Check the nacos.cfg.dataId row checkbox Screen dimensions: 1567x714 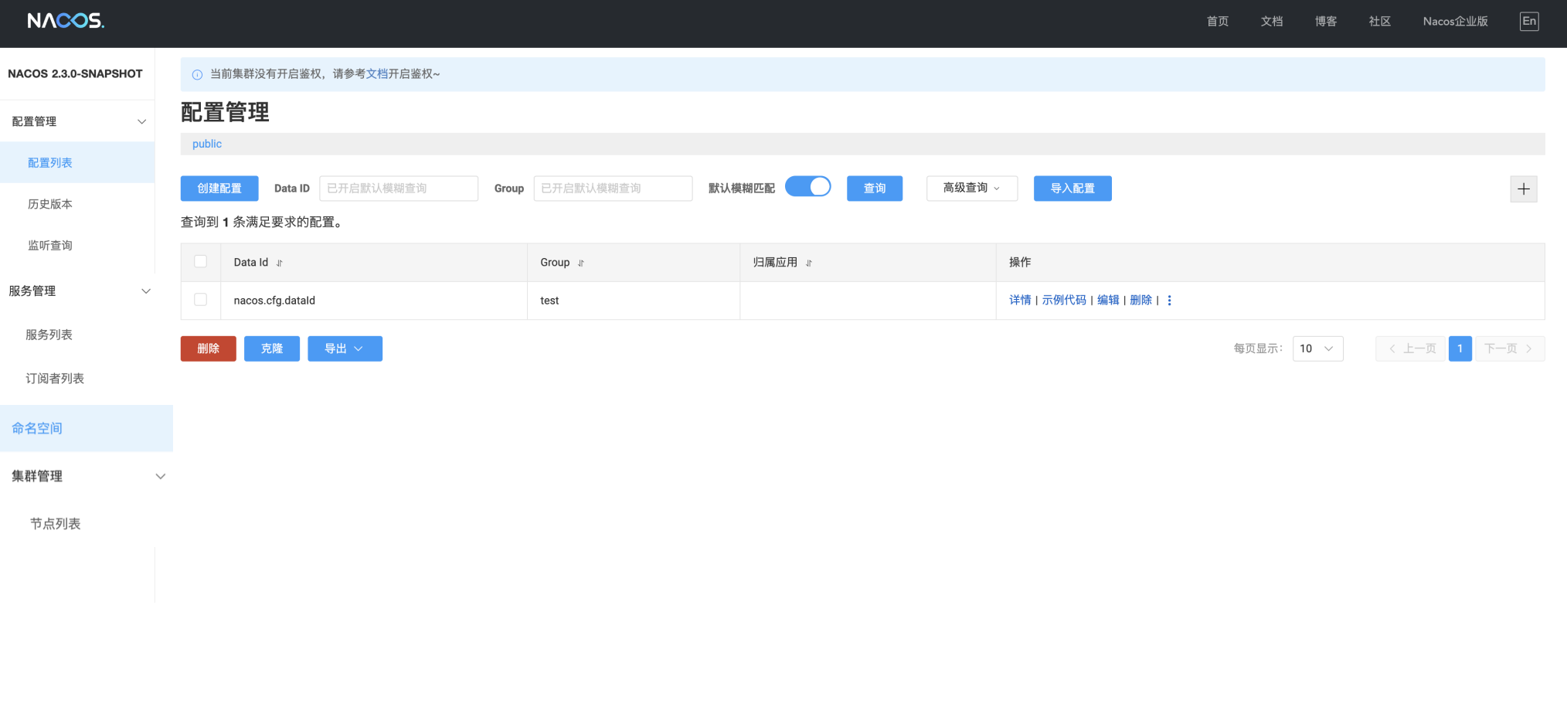[201, 300]
